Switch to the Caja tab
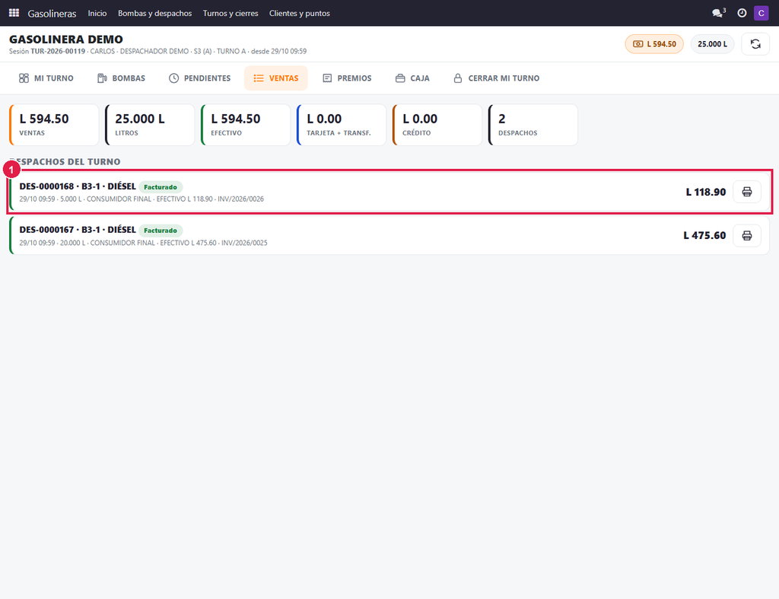The height and width of the screenshot is (599, 779). click(x=412, y=78)
